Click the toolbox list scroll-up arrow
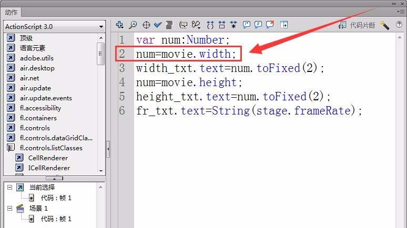Viewport: 407px width, 228px height. 101,38
